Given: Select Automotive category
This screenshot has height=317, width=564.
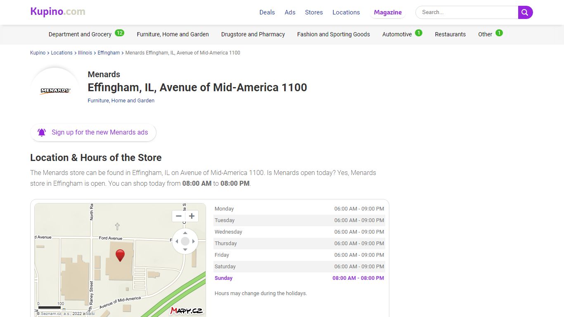Looking at the screenshot, I should click(x=397, y=34).
